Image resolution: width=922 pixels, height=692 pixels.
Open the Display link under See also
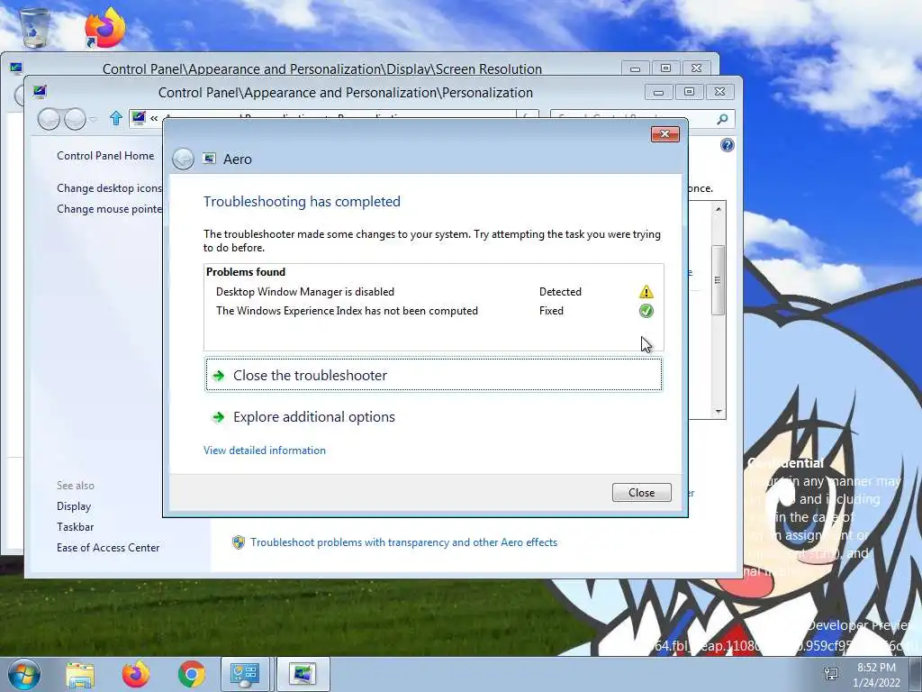tap(74, 506)
